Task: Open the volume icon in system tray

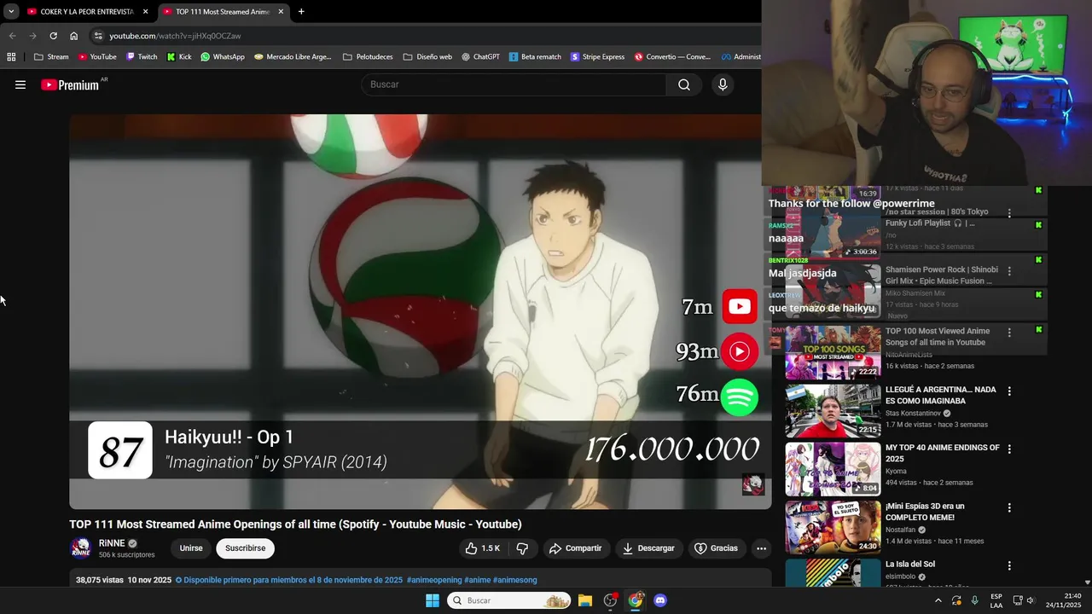Action: tap(1030, 600)
